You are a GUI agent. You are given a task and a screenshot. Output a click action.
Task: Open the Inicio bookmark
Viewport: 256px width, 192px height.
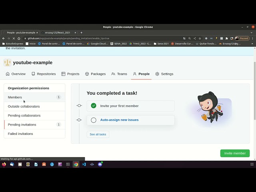coord(31,44)
